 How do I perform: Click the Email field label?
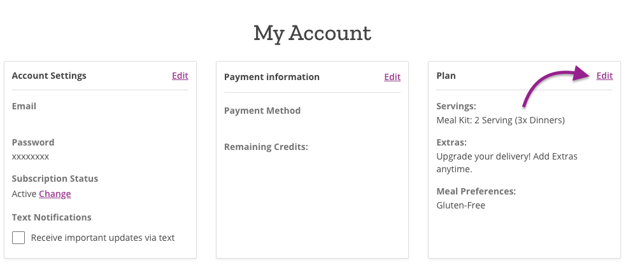click(x=24, y=106)
